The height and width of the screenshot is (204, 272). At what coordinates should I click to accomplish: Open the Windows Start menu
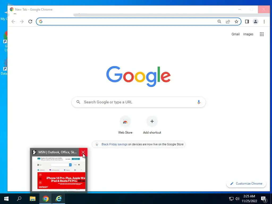click(6, 199)
